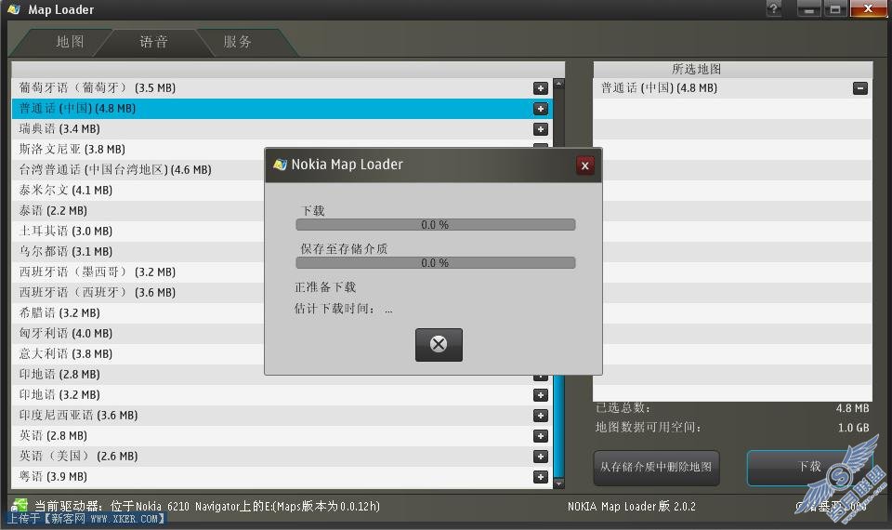The height and width of the screenshot is (530, 892).
Task: Close the Nokia Map Loader dialog
Action: [x=584, y=166]
